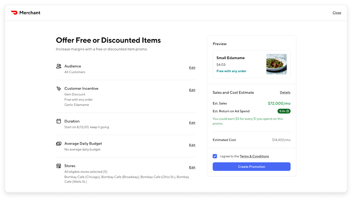Uncheck the Terms & Conditions agreement checkbox
352x202 pixels.
[x=215, y=156]
